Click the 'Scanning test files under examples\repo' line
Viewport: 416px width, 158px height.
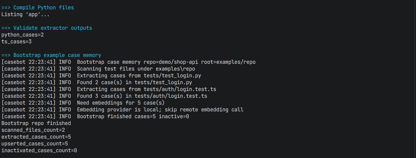[x=98, y=69]
